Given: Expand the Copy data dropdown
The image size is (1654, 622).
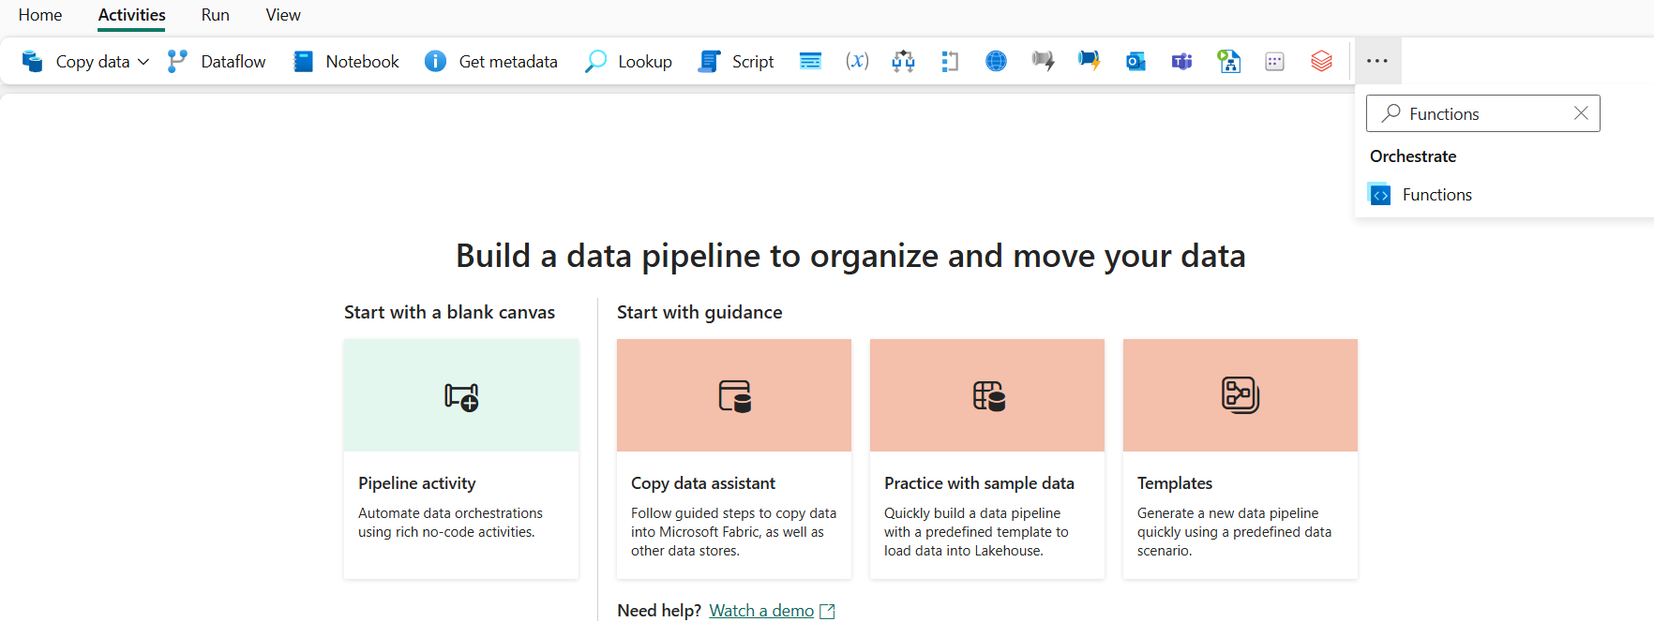Looking at the screenshot, I should click(143, 62).
